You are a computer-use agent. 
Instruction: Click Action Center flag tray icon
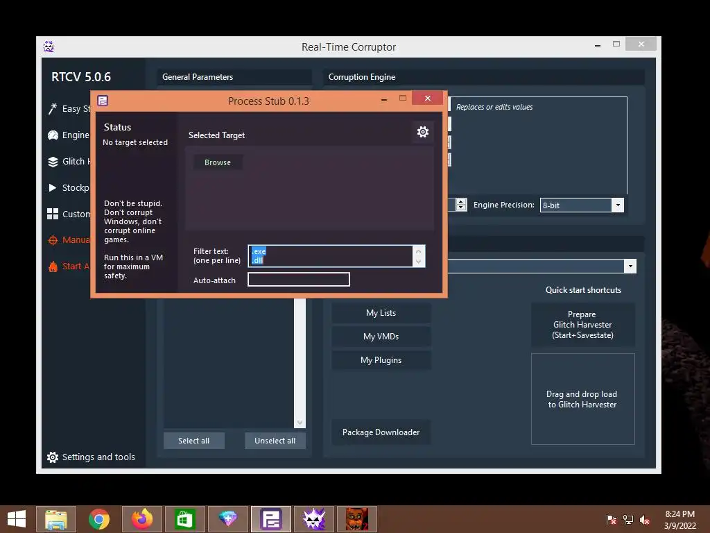pyautogui.click(x=612, y=519)
